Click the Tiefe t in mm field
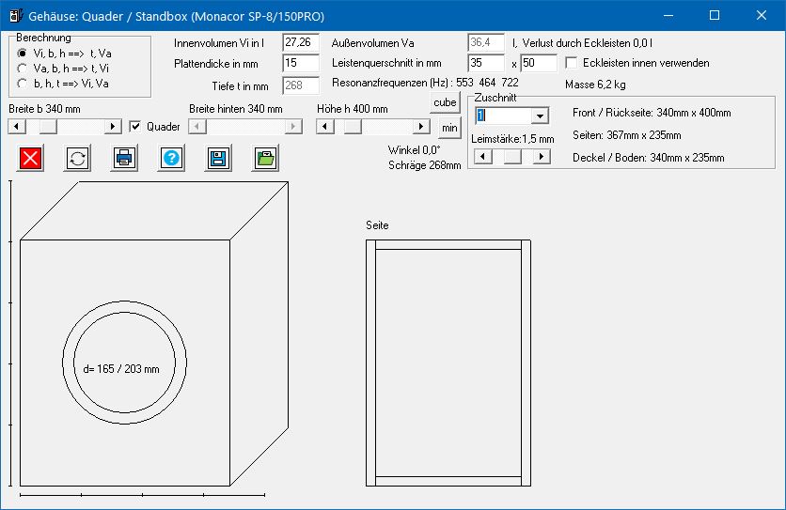786x510 pixels. [x=301, y=85]
